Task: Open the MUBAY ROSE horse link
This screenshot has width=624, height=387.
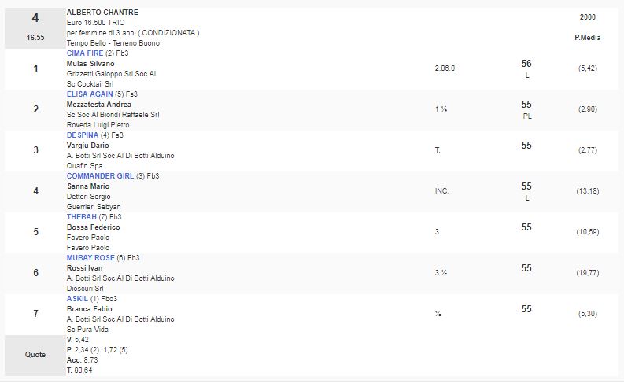Action: [91, 258]
